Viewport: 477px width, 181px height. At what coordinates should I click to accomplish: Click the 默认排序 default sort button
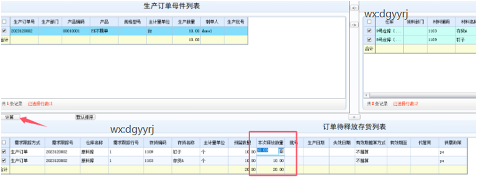tap(85, 117)
